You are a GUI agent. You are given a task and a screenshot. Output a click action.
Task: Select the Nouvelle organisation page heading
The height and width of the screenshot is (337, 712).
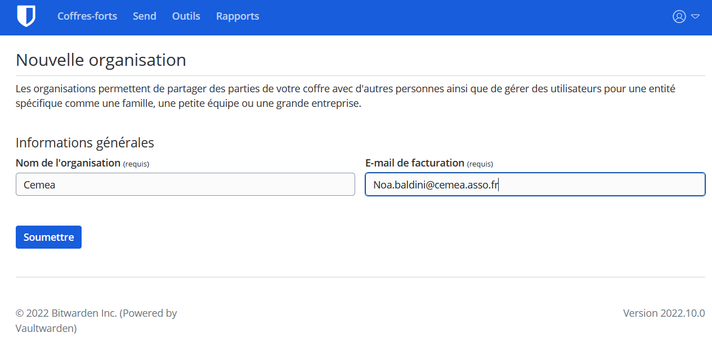101,60
